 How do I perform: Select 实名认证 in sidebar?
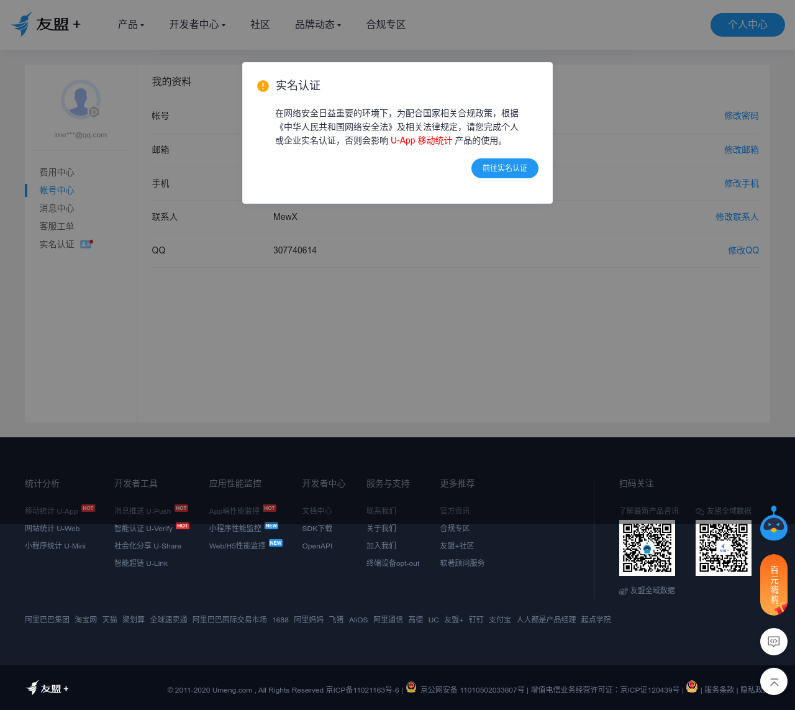[x=57, y=244]
